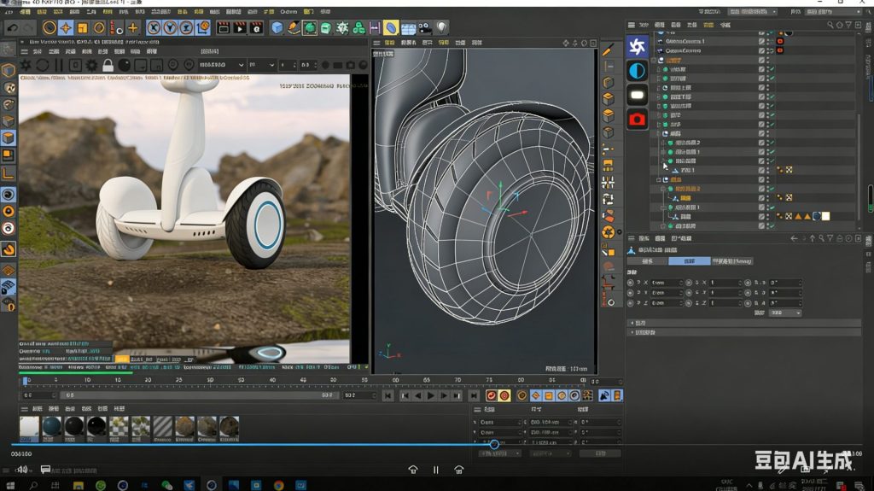The image size is (874, 491).
Task: Open the dropdown below the rotation fields
Action: coord(784,313)
